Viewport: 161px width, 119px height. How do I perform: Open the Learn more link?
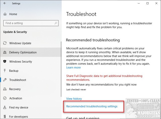pyautogui.click(x=73, y=67)
